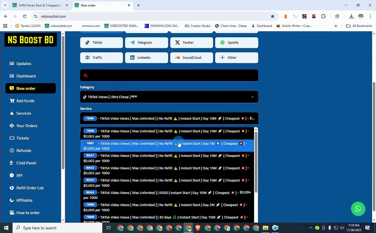Viewport: 376px width, 233px height.
Task: Click the Affiliates icon in sidebar
Action: [12, 200]
